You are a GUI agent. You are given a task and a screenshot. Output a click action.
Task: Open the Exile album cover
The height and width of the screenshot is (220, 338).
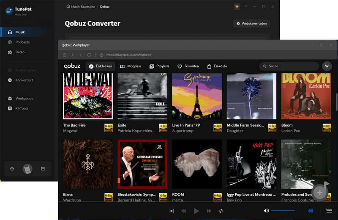[x=142, y=96]
